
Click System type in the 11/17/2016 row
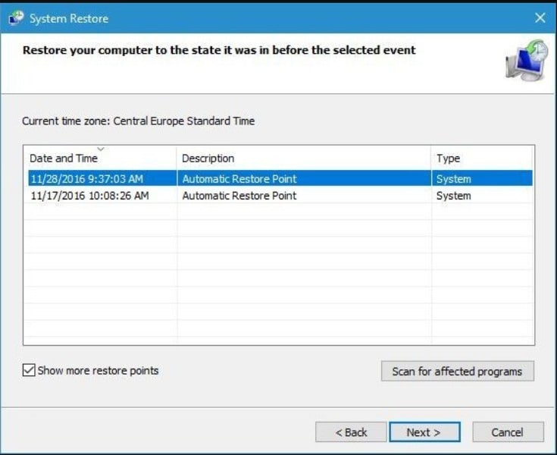pyautogui.click(x=454, y=196)
